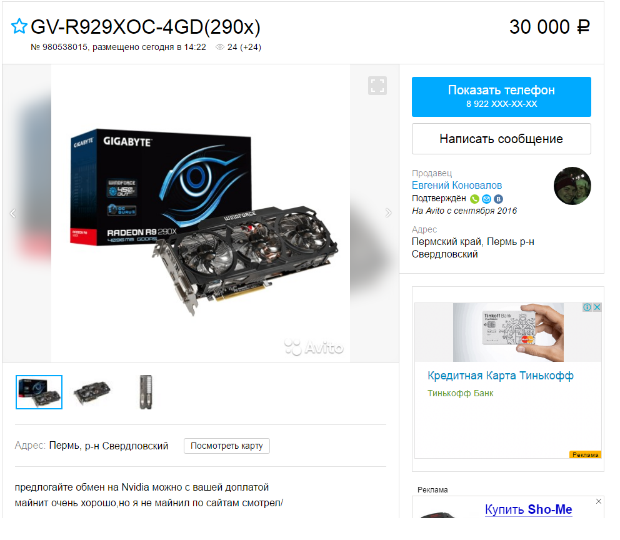Click the VK verified badge
The height and width of the screenshot is (540, 620).
click(x=498, y=199)
